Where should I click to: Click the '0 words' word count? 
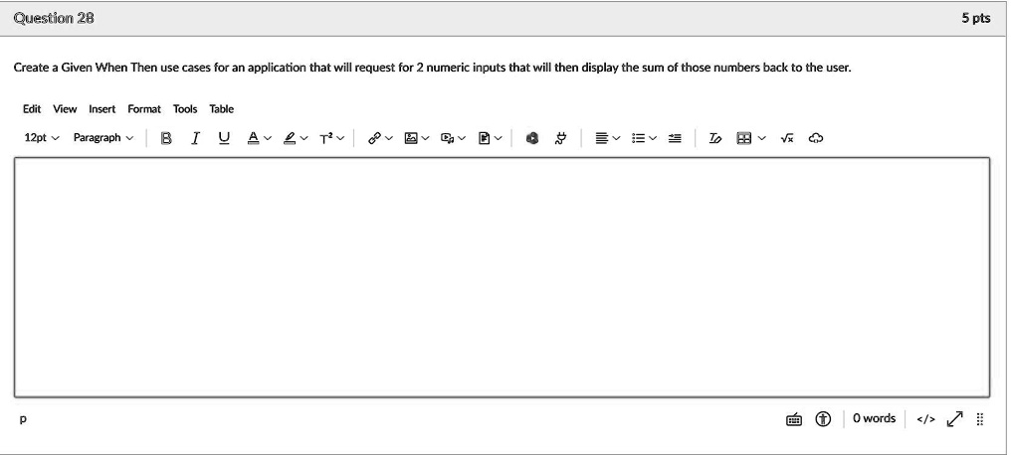tap(874, 418)
